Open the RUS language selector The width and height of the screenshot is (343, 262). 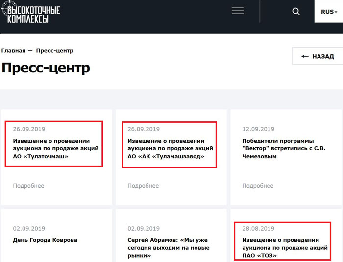point(328,12)
